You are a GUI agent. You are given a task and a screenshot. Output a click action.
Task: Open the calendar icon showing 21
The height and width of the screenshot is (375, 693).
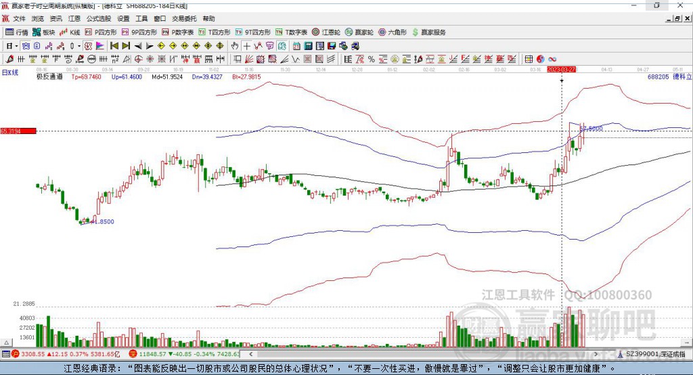[296, 46]
